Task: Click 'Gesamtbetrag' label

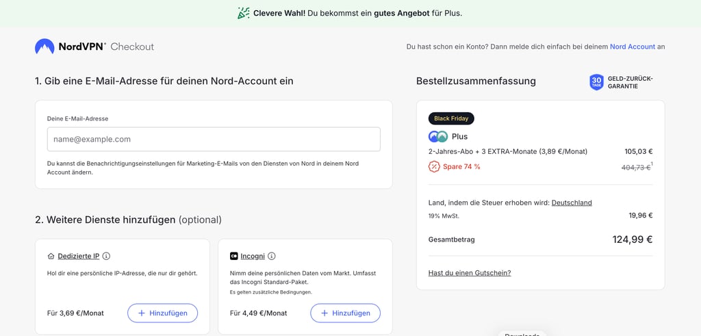Action: 452,240
